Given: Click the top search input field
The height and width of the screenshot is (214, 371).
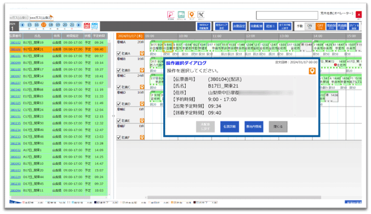Looking at the screenshot, I should tap(287, 15).
